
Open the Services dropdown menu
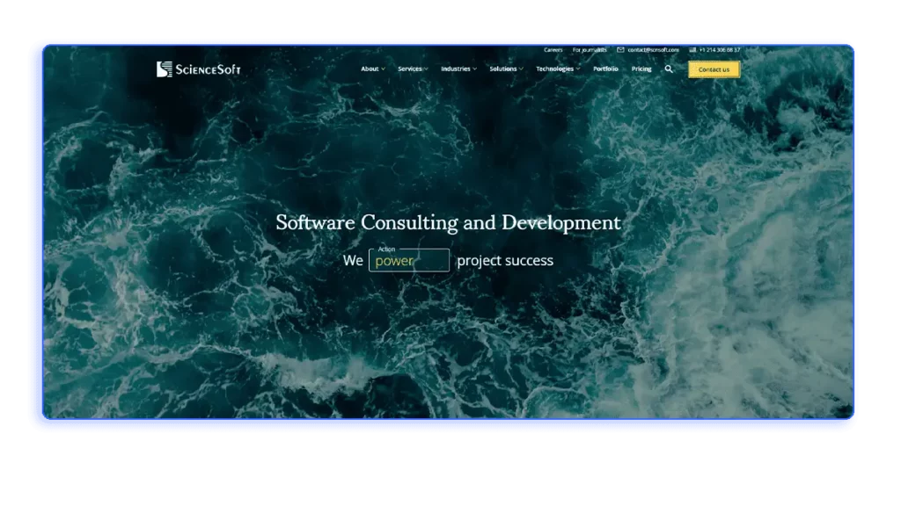(410, 69)
